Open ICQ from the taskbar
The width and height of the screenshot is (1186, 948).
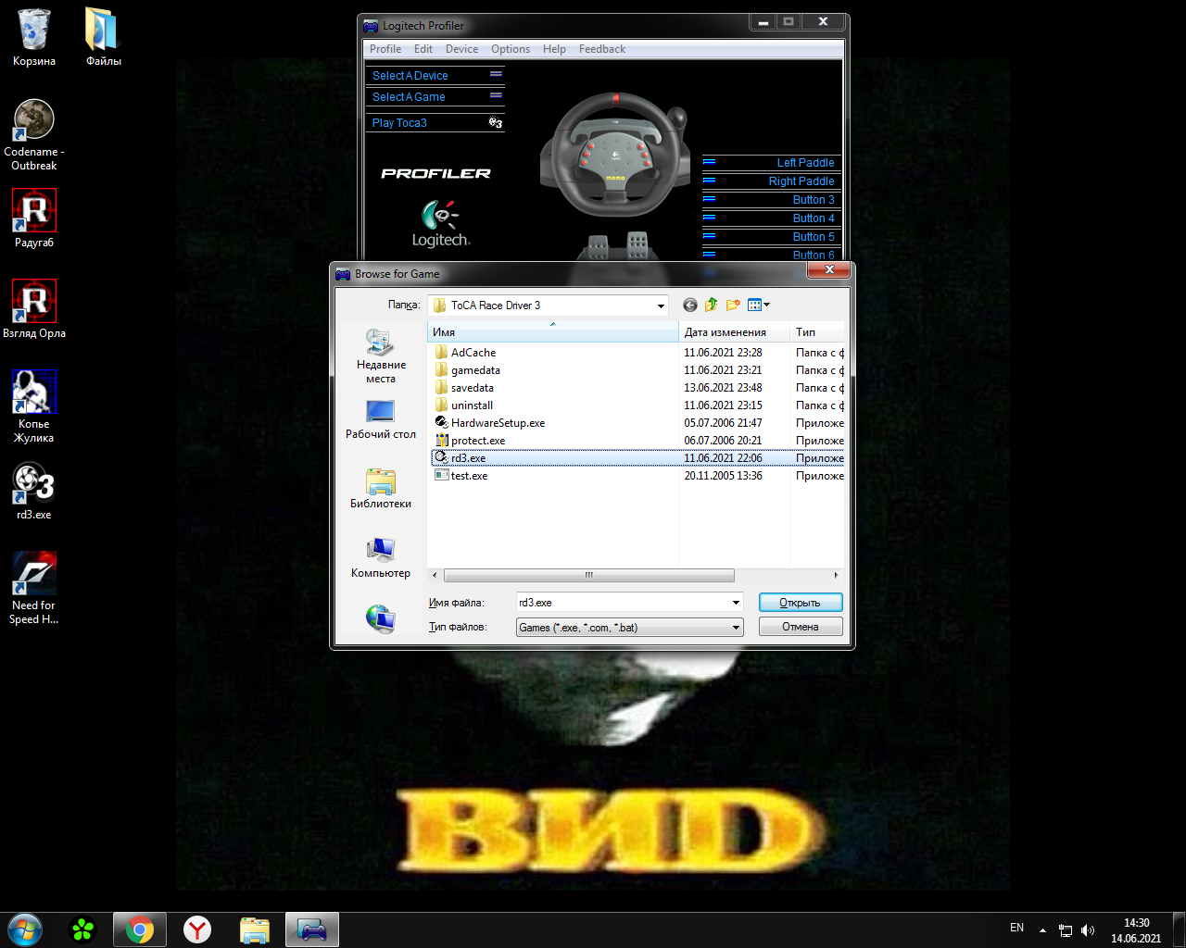coord(83,929)
